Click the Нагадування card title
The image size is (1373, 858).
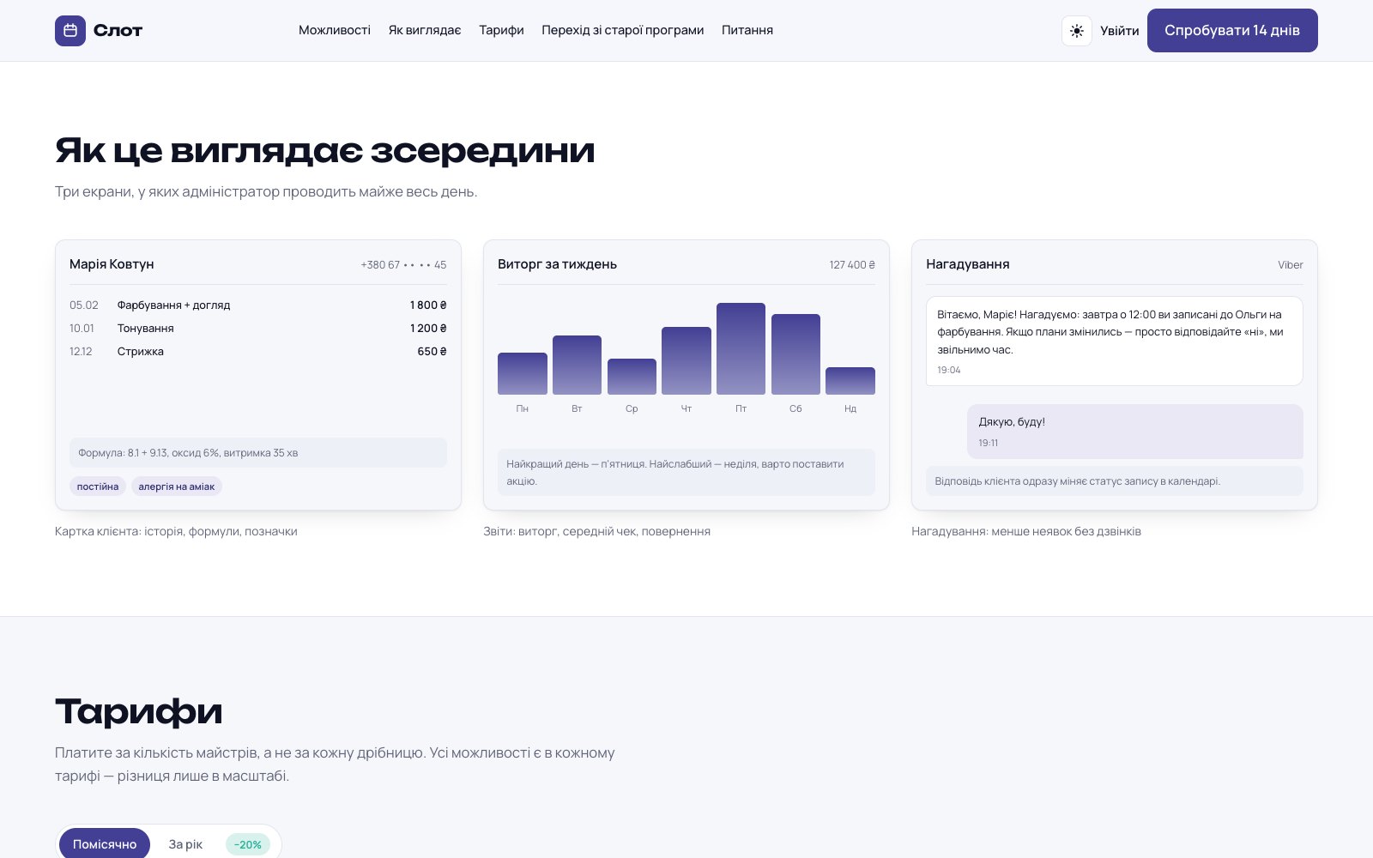click(x=968, y=264)
